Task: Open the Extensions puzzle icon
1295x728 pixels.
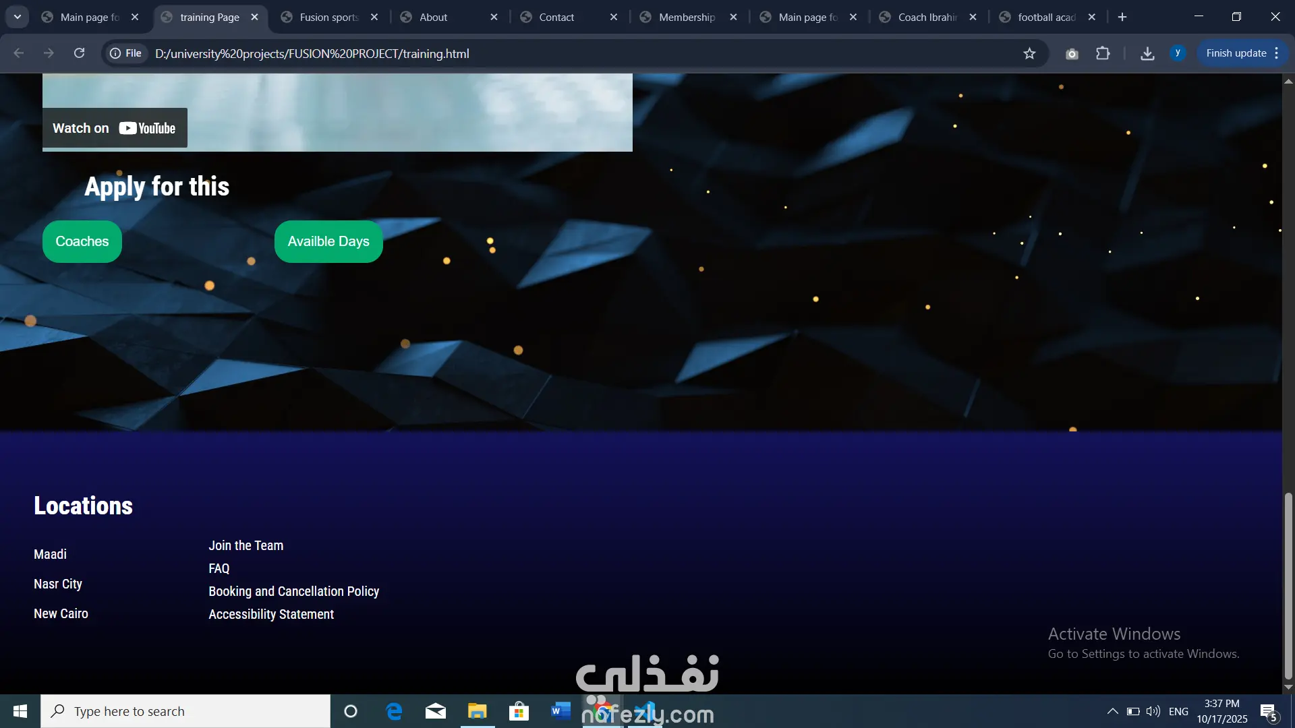Action: tap(1103, 53)
